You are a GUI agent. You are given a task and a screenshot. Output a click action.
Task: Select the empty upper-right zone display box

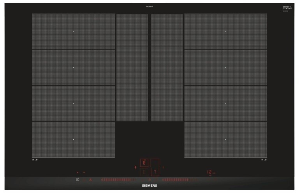pos(155,163)
